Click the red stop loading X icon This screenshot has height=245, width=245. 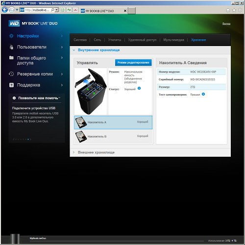75,10
